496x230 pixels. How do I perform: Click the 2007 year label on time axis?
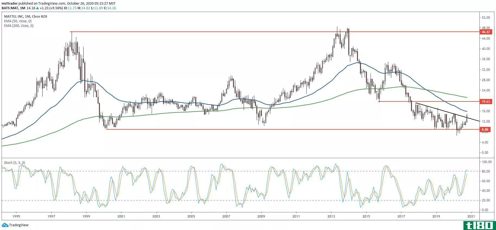pos(226,216)
